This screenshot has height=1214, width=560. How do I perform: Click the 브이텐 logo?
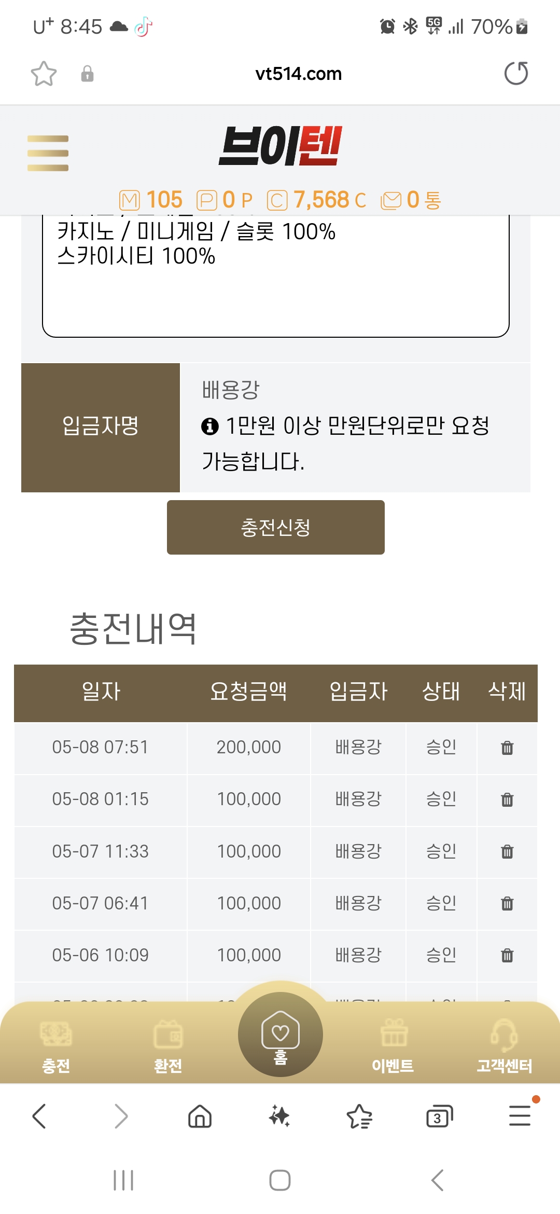pos(280,146)
